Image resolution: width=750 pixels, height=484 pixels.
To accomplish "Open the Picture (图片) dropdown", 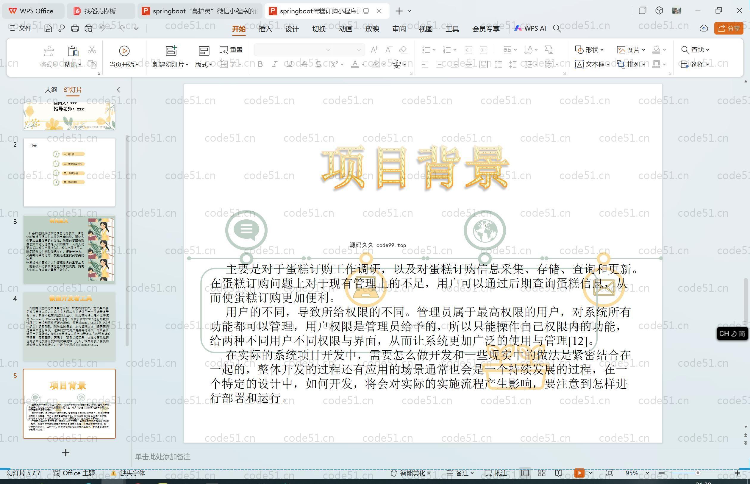I will pos(631,50).
